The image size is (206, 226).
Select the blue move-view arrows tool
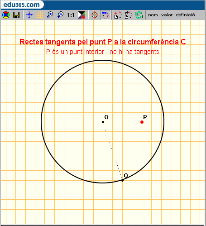pyautogui.click(x=29, y=15)
